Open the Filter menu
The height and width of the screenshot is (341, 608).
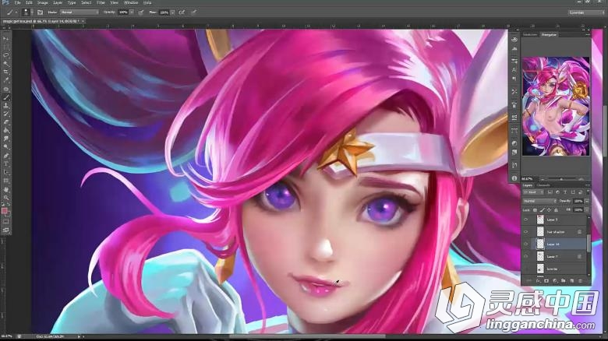click(101, 2)
